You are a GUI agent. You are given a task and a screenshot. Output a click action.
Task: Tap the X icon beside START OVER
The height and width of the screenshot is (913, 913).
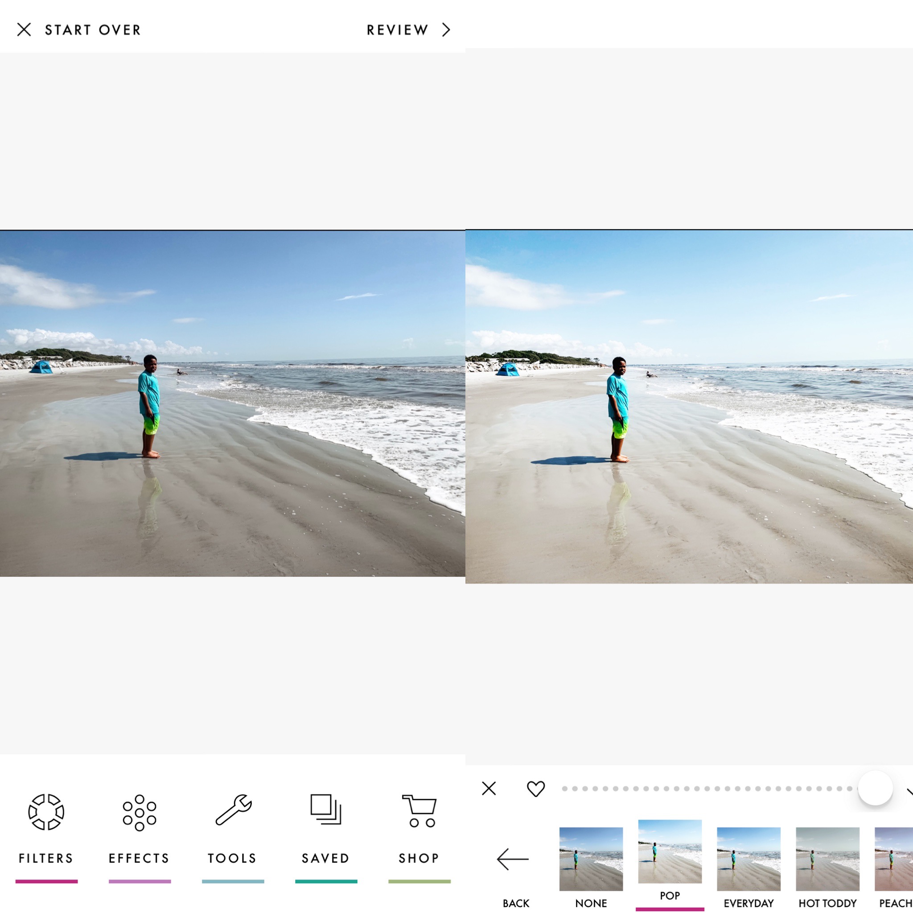(24, 30)
